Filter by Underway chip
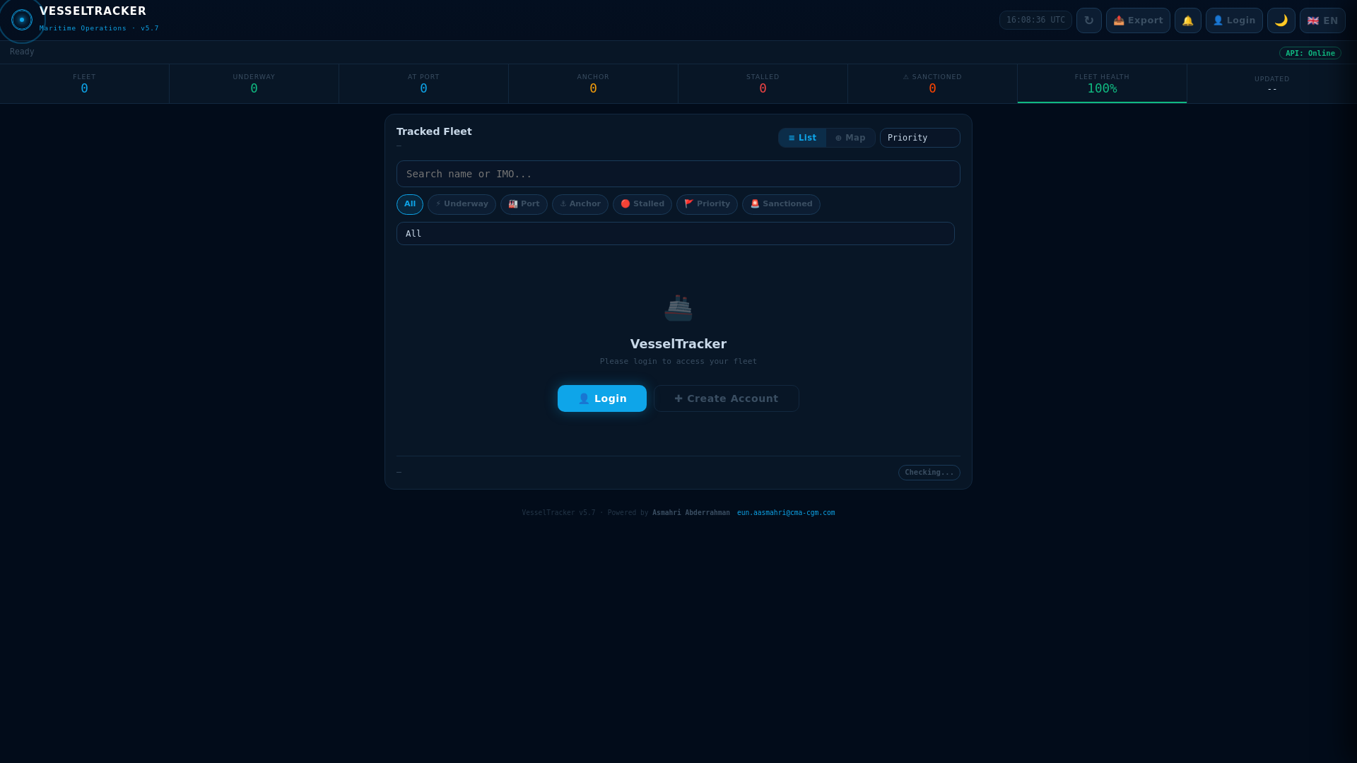The image size is (1357, 763). [462, 204]
